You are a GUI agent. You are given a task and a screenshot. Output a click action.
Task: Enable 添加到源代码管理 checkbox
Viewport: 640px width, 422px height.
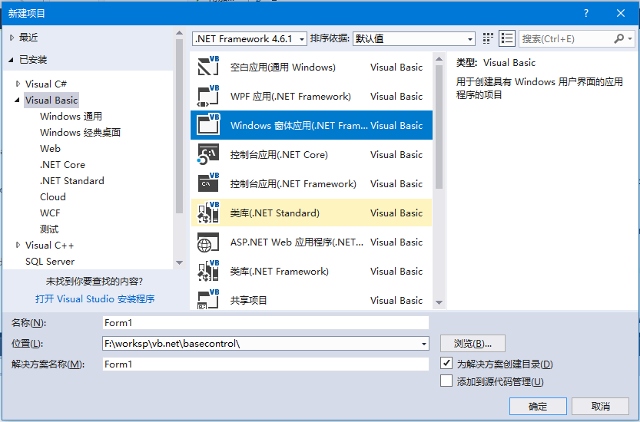point(446,381)
